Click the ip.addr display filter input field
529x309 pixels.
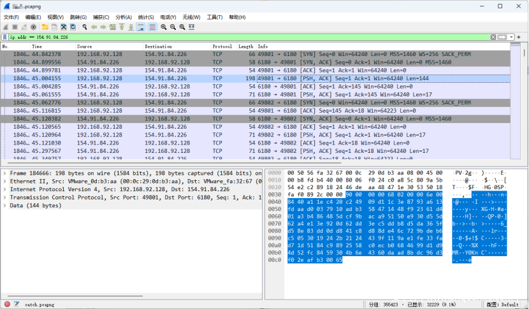pyautogui.click(x=255, y=38)
